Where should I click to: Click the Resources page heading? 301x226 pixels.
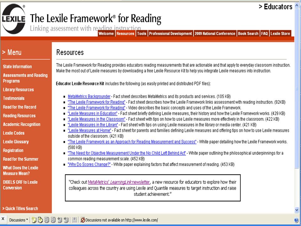tap(70, 52)
